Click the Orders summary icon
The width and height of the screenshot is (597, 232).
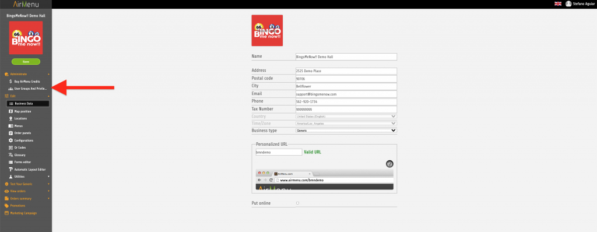coord(6,198)
